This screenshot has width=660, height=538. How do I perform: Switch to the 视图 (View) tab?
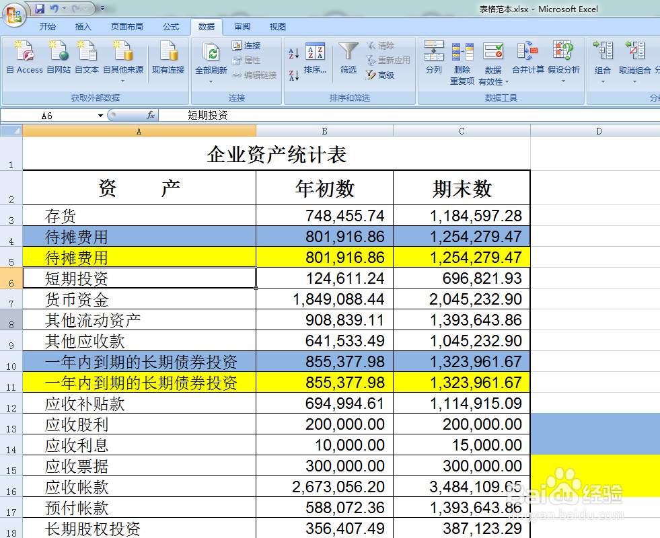277,26
